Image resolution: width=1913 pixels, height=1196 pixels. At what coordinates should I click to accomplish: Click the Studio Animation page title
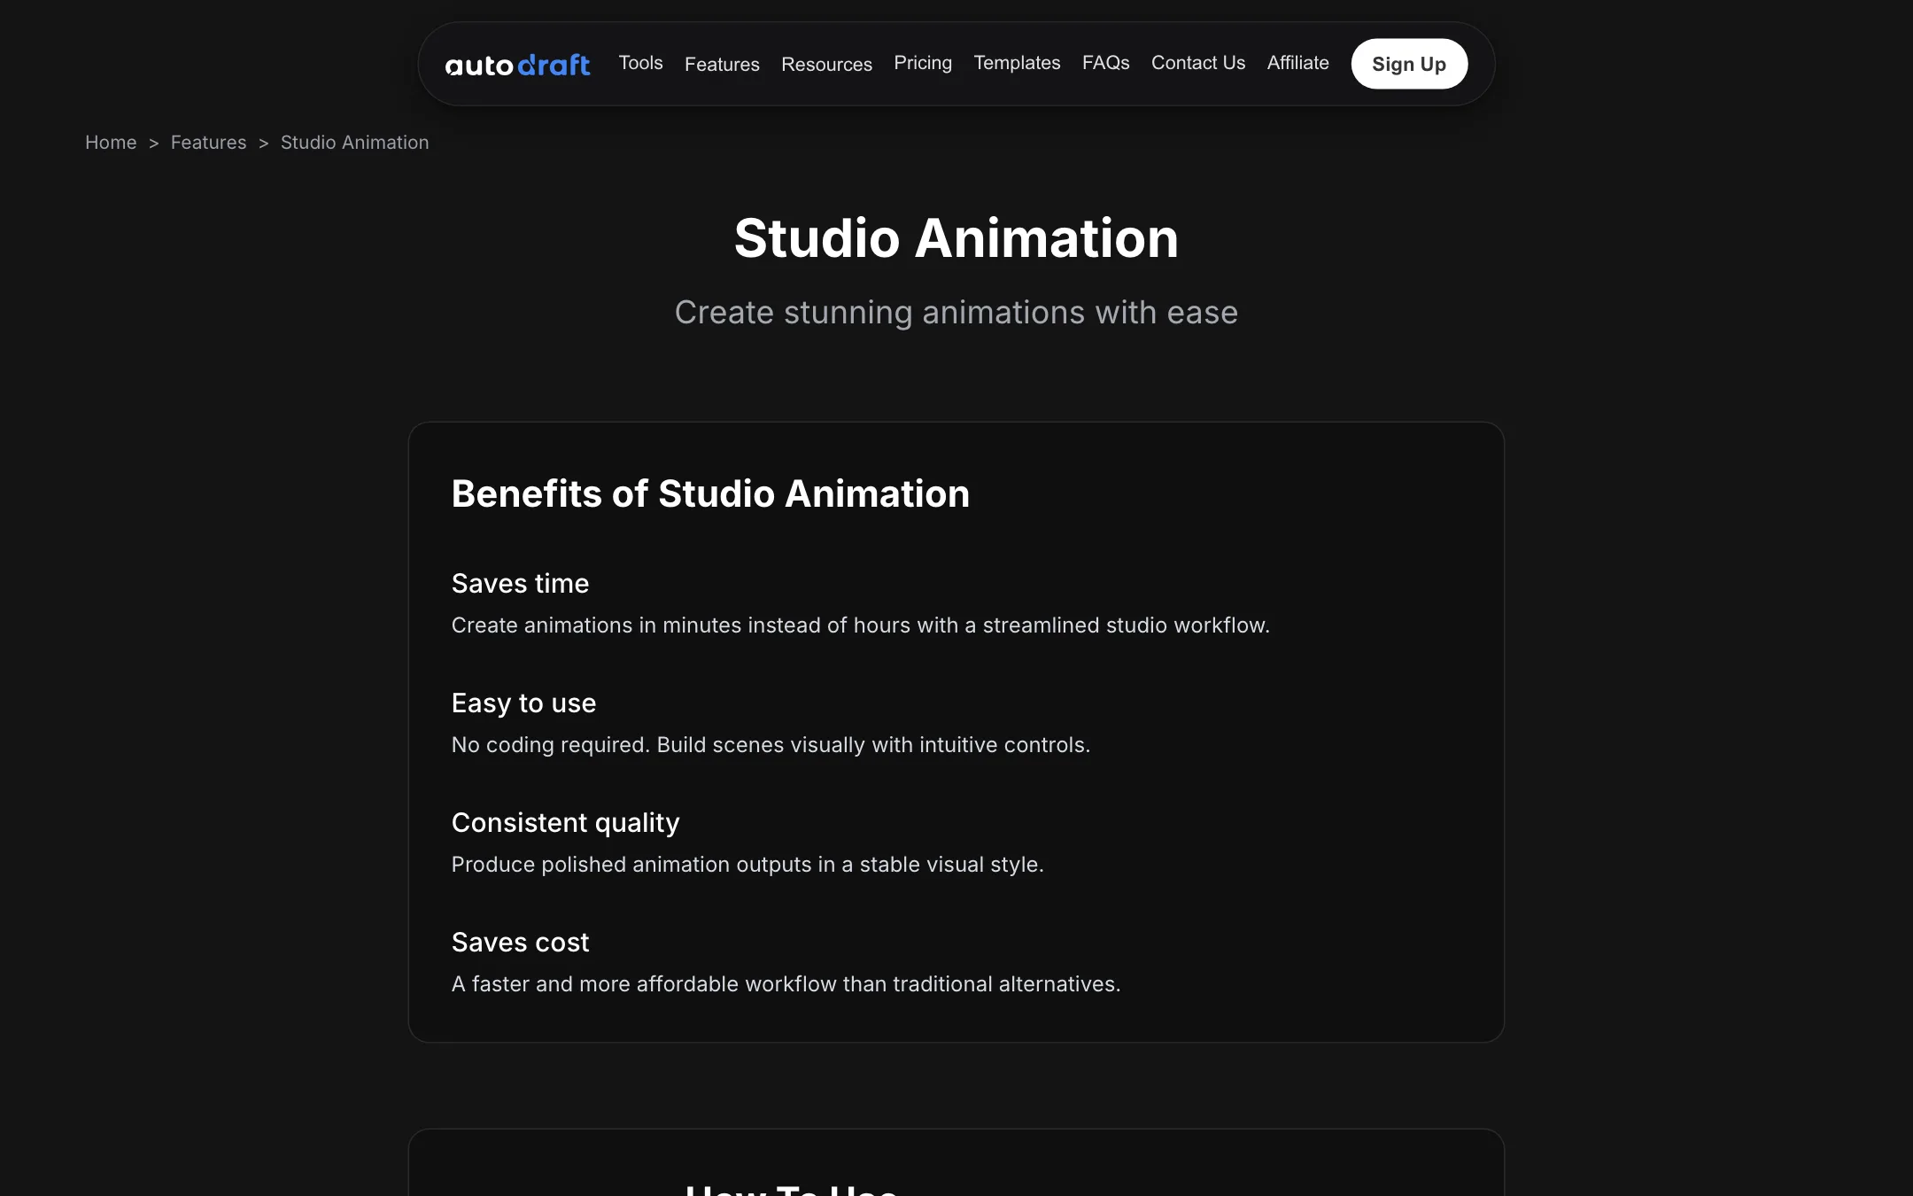(x=956, y=238)
